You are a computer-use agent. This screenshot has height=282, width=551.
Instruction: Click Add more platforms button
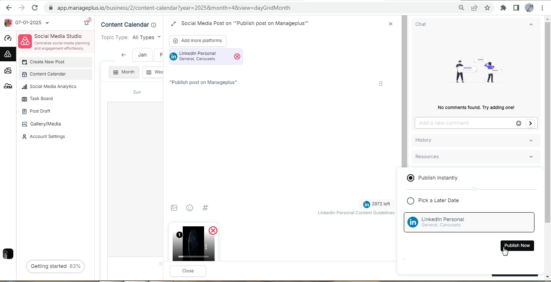coord(198,41)
